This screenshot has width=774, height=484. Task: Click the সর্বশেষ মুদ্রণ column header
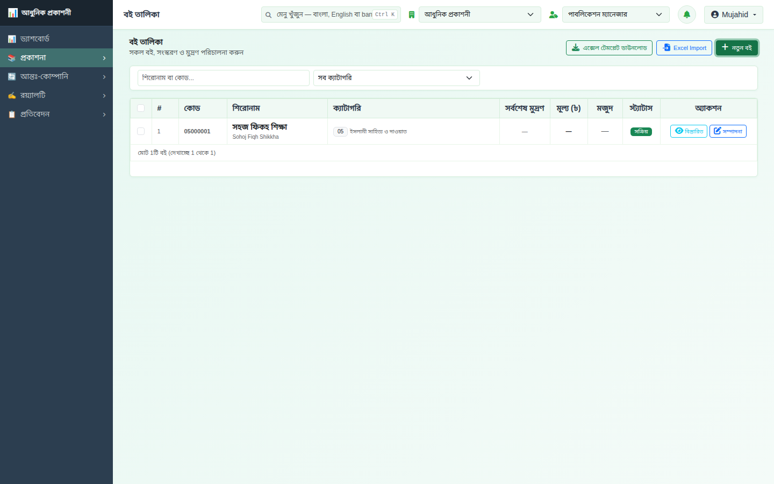click(525, 108)
